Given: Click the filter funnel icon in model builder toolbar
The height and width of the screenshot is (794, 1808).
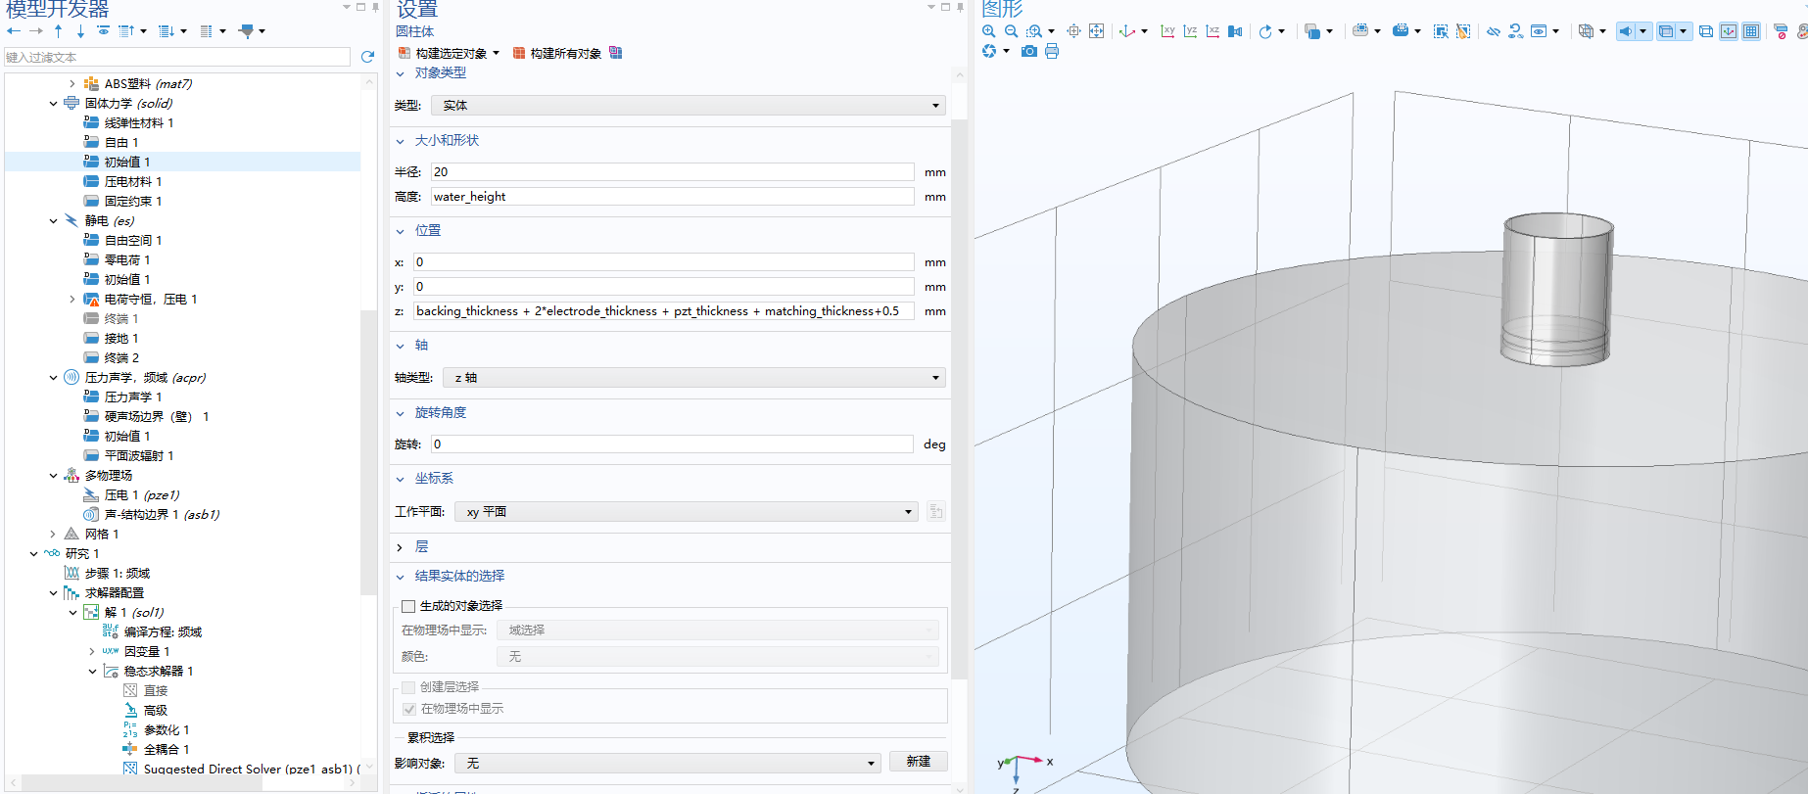Looking at the screenshot, I should coord(246,31).
